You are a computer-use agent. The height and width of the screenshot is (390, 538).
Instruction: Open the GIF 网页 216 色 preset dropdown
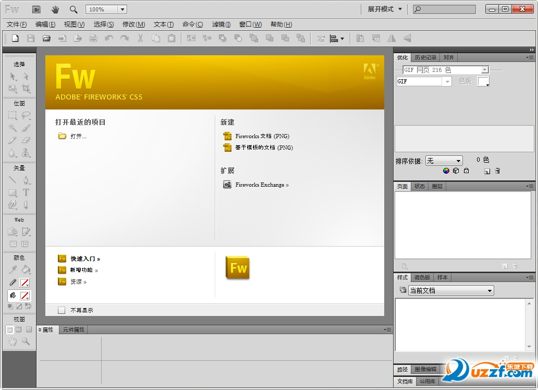[x=484, y=70]
